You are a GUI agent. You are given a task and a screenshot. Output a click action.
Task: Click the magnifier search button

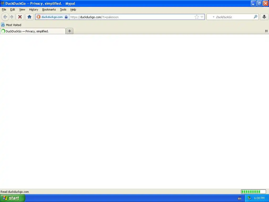255,17
